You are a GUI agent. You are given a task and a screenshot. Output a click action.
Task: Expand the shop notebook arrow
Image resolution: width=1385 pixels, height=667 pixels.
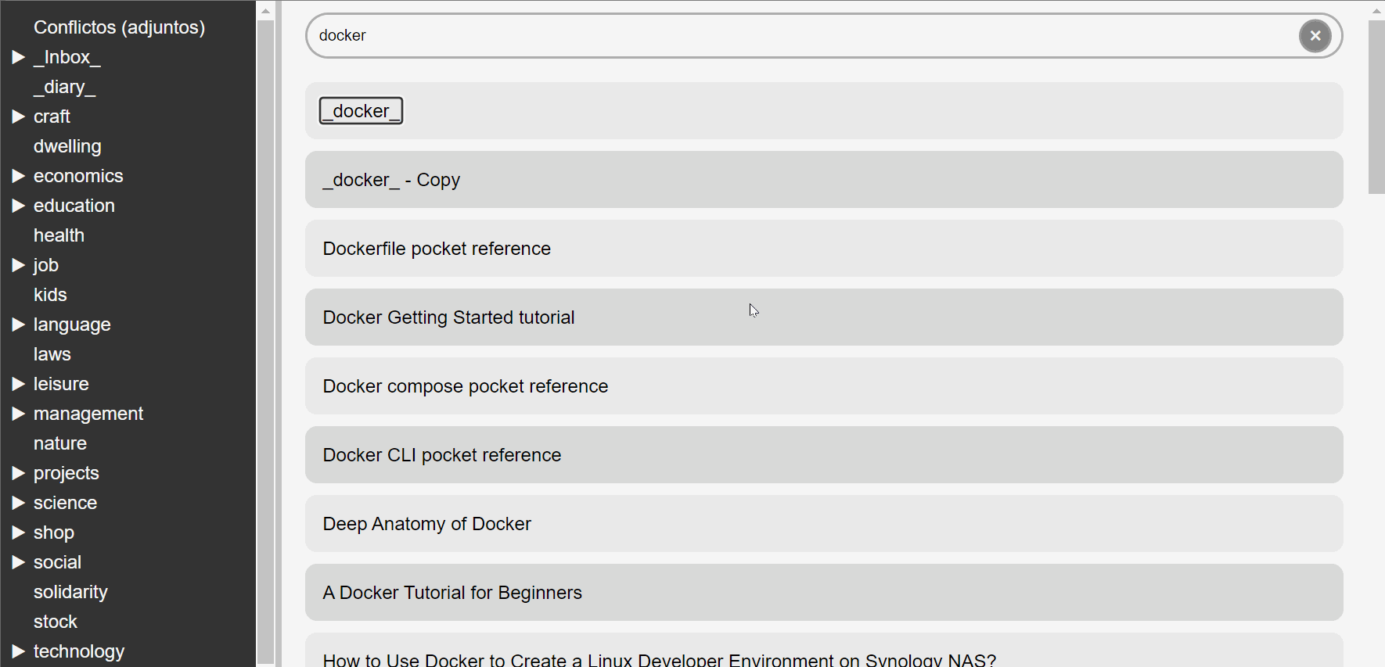tap(19, 533)
